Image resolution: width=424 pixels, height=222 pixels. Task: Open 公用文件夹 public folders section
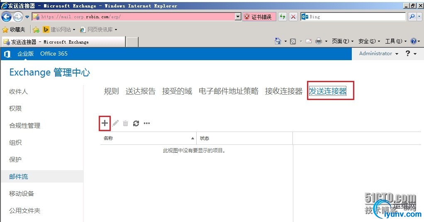click(24, 211)
